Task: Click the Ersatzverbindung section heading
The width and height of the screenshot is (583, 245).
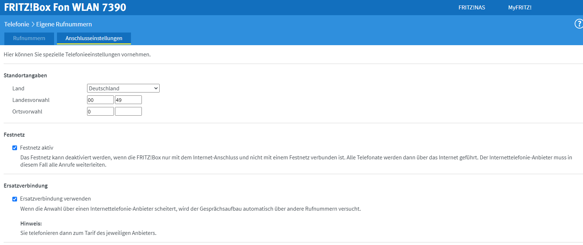Action: pos(26,186)
